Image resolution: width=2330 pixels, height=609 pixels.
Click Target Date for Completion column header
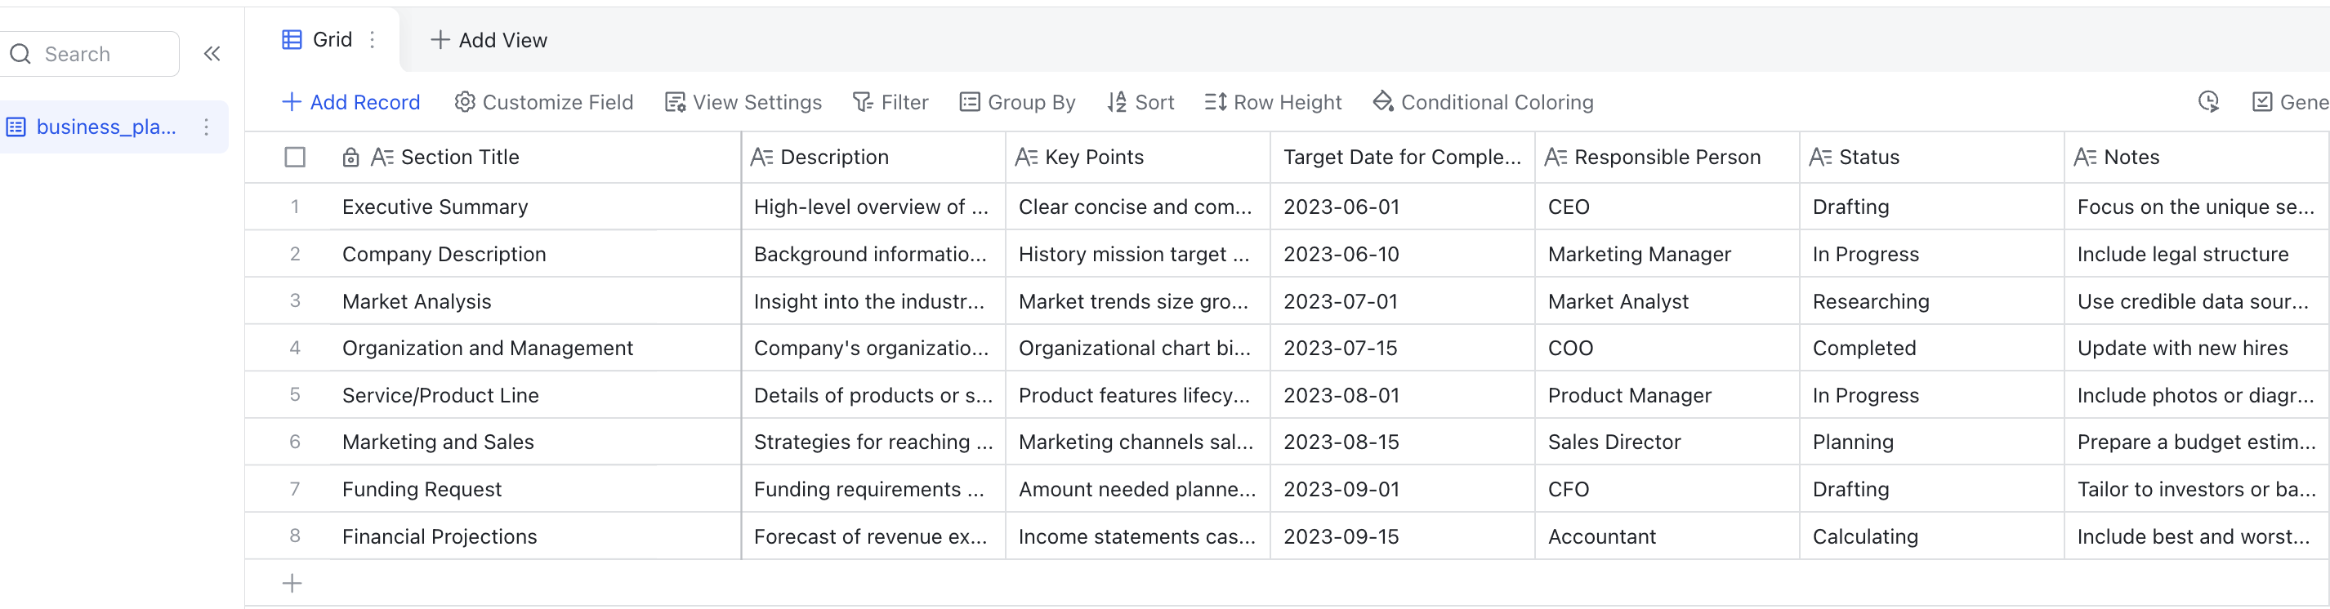click(x=1403, y=158)
